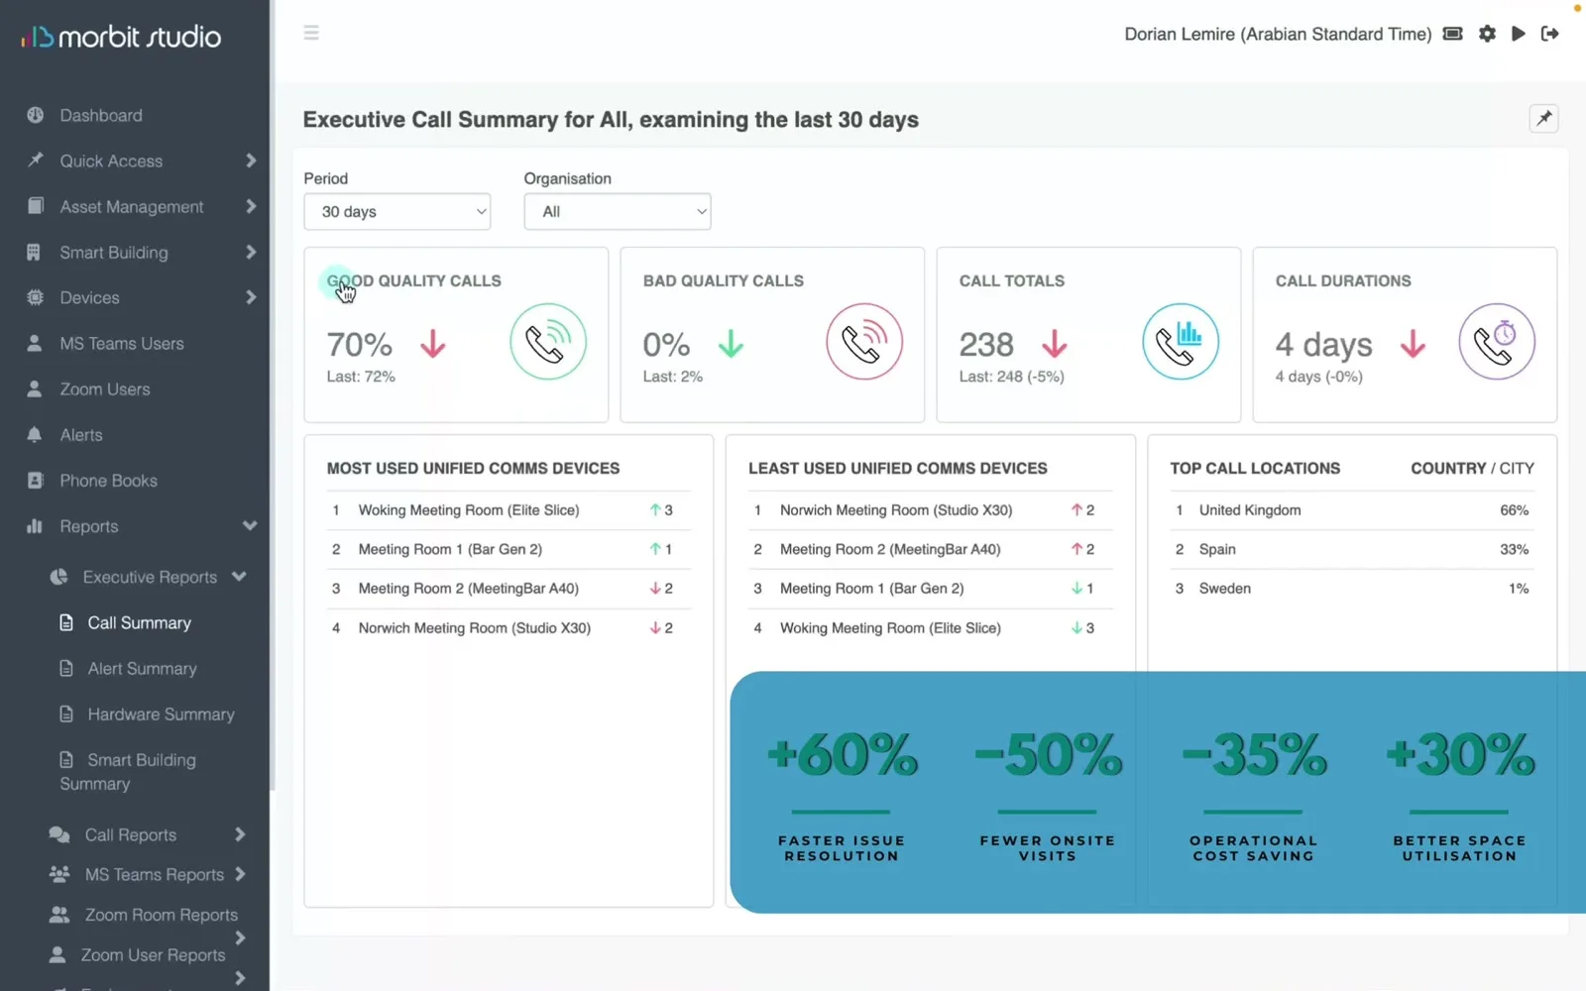Expand the Call Reports chevron
Viewport: 1586px width, 991px height.
239,834
